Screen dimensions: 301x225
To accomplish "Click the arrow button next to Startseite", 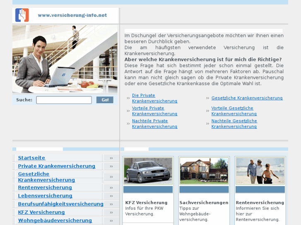I will 111,158.
